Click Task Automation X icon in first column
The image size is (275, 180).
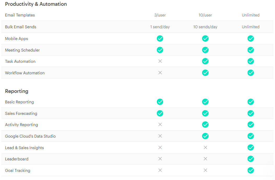160,61
